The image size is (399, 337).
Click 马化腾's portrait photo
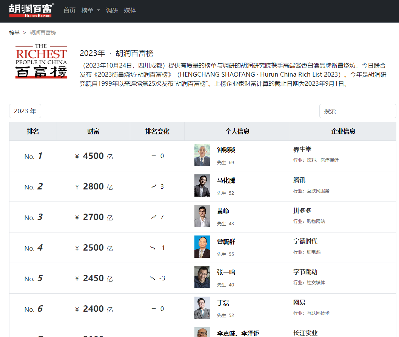[x=202, y=185]
